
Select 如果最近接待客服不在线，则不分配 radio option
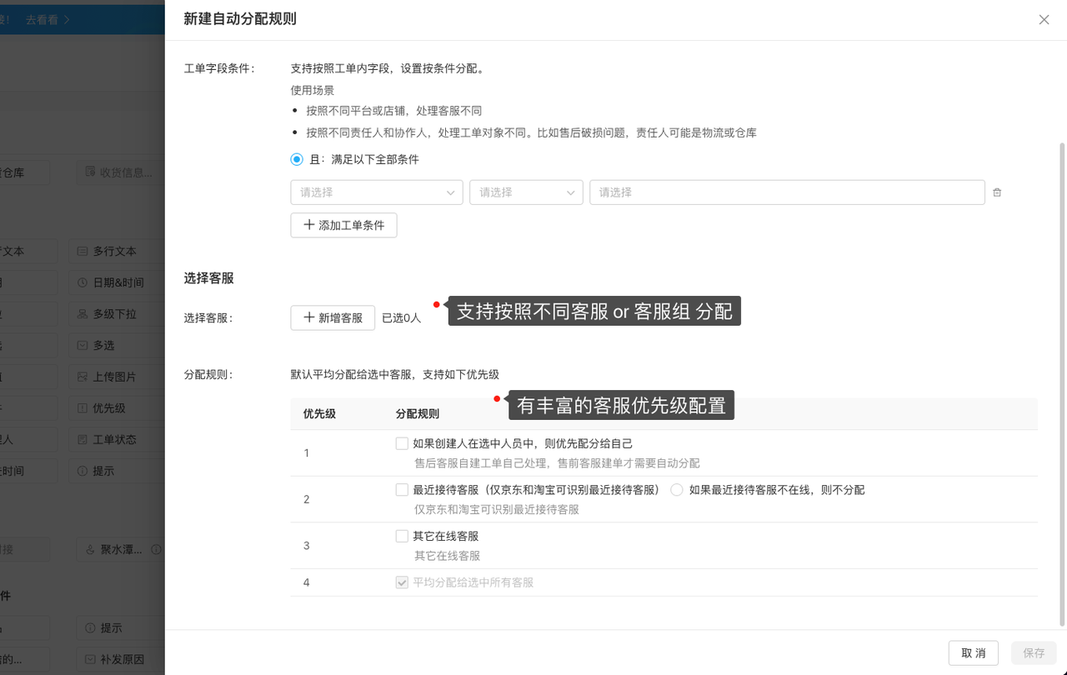pyautogui.click(x=677, y=490)
